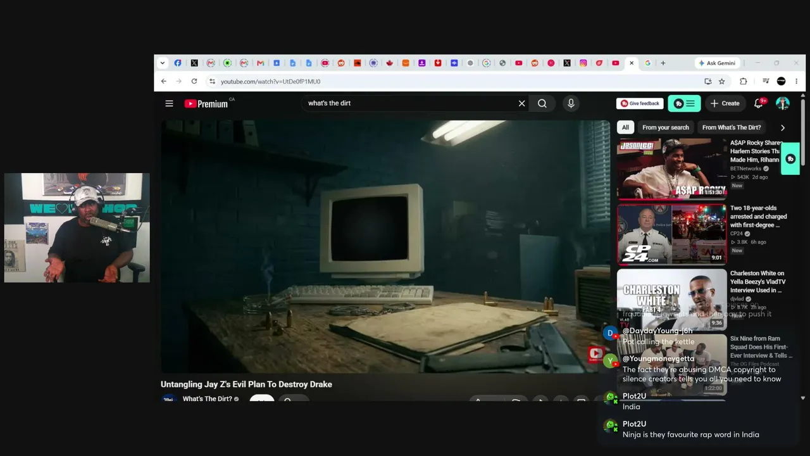Bookmark this page with the star icon
The width and height of the screenshot is (810, 456).
(x=721, y=81)
